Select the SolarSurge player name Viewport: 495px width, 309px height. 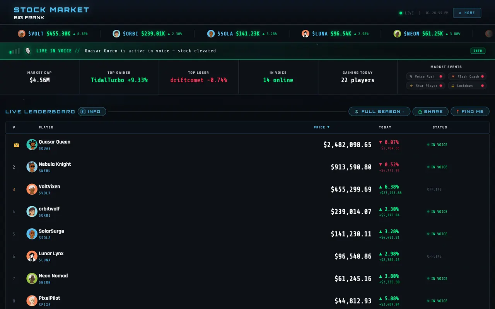51,231
